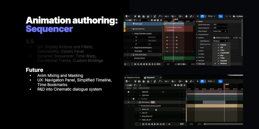This screenshot has width=259, height=129.
Task: Open the Valid Platforms dropdown showing Windows
Action: click(220, 41)
